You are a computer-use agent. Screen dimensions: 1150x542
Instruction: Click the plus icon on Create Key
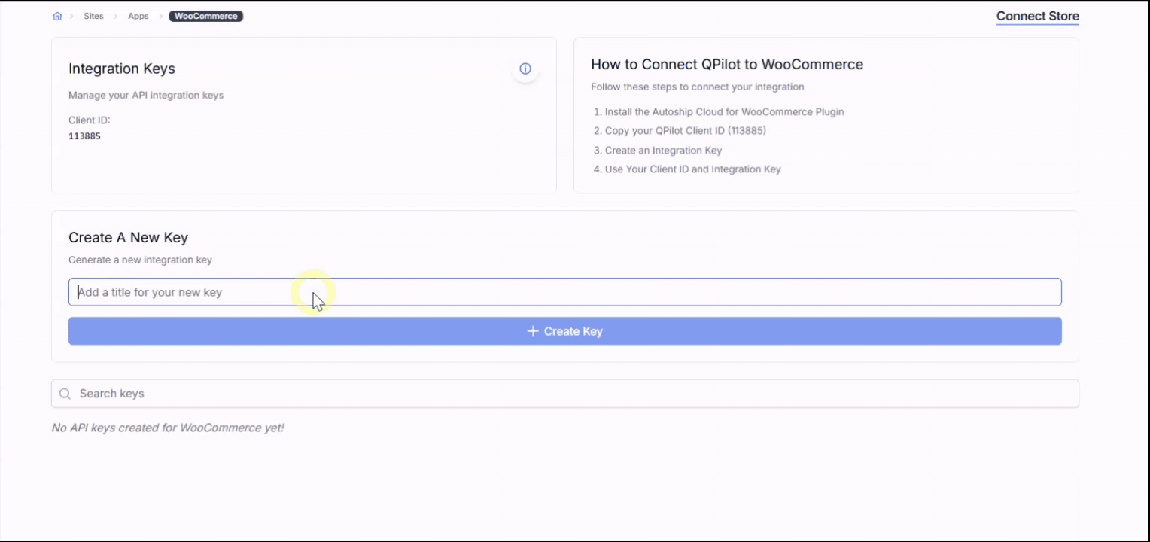click(x=533, y=331)
